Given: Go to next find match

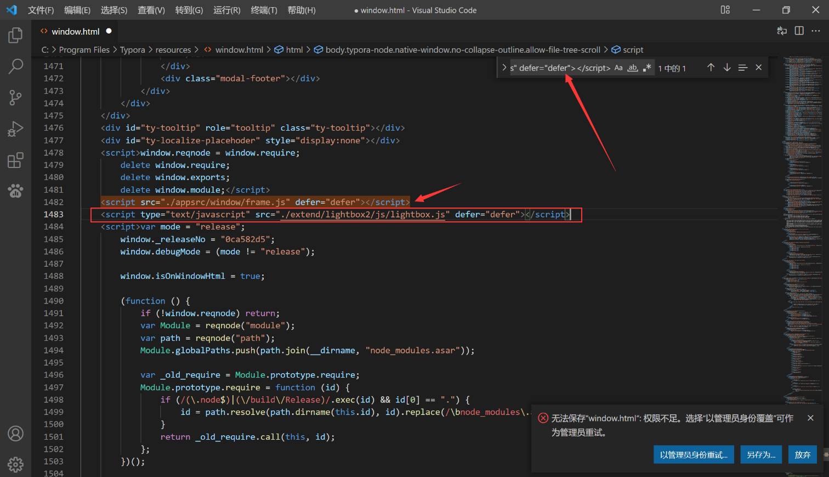Looking at the screenshot, I should [x=727, y=68].
